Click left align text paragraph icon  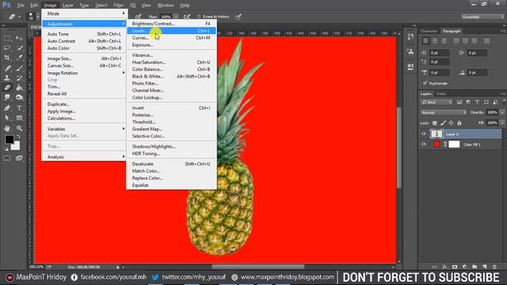(x=426, y=41)
